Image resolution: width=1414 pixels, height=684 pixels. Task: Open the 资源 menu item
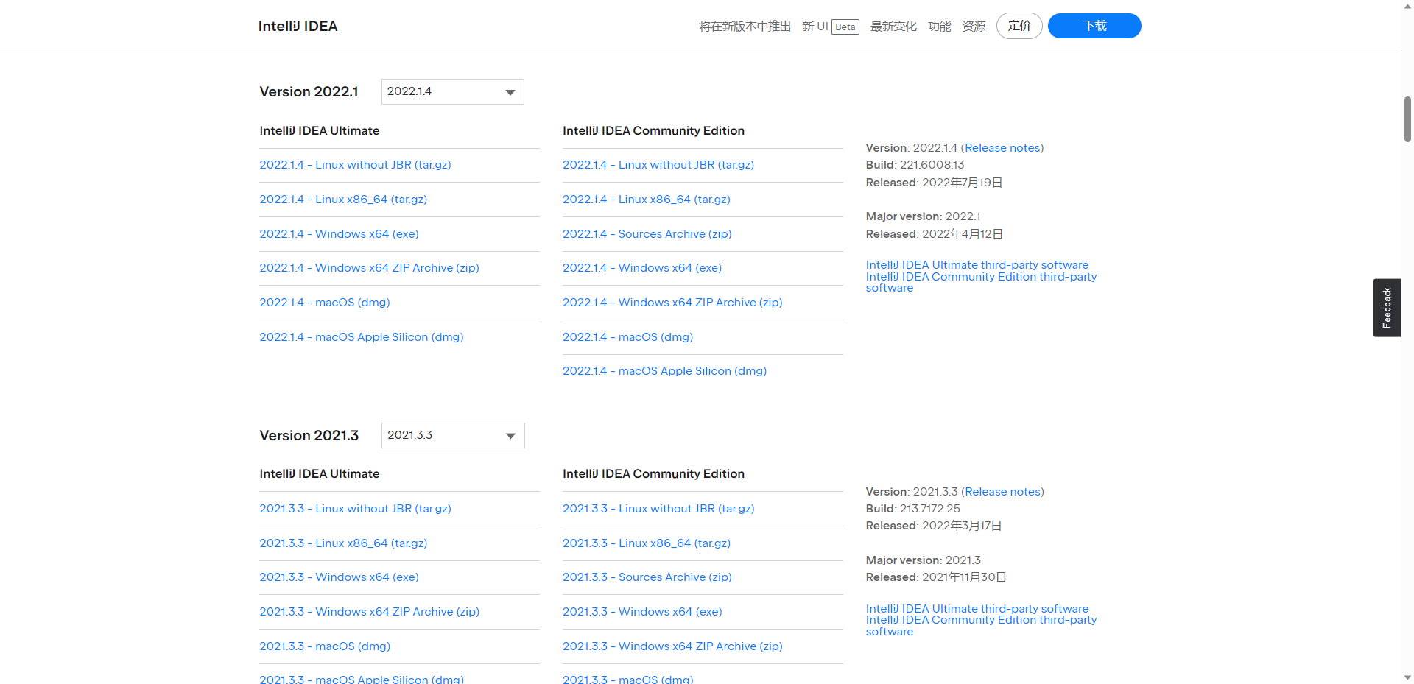click(x=974, y=27)
